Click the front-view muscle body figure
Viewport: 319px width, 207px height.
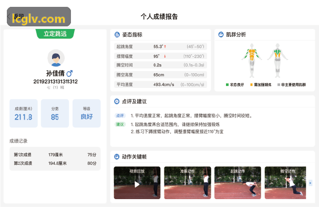tap(252, 61)
